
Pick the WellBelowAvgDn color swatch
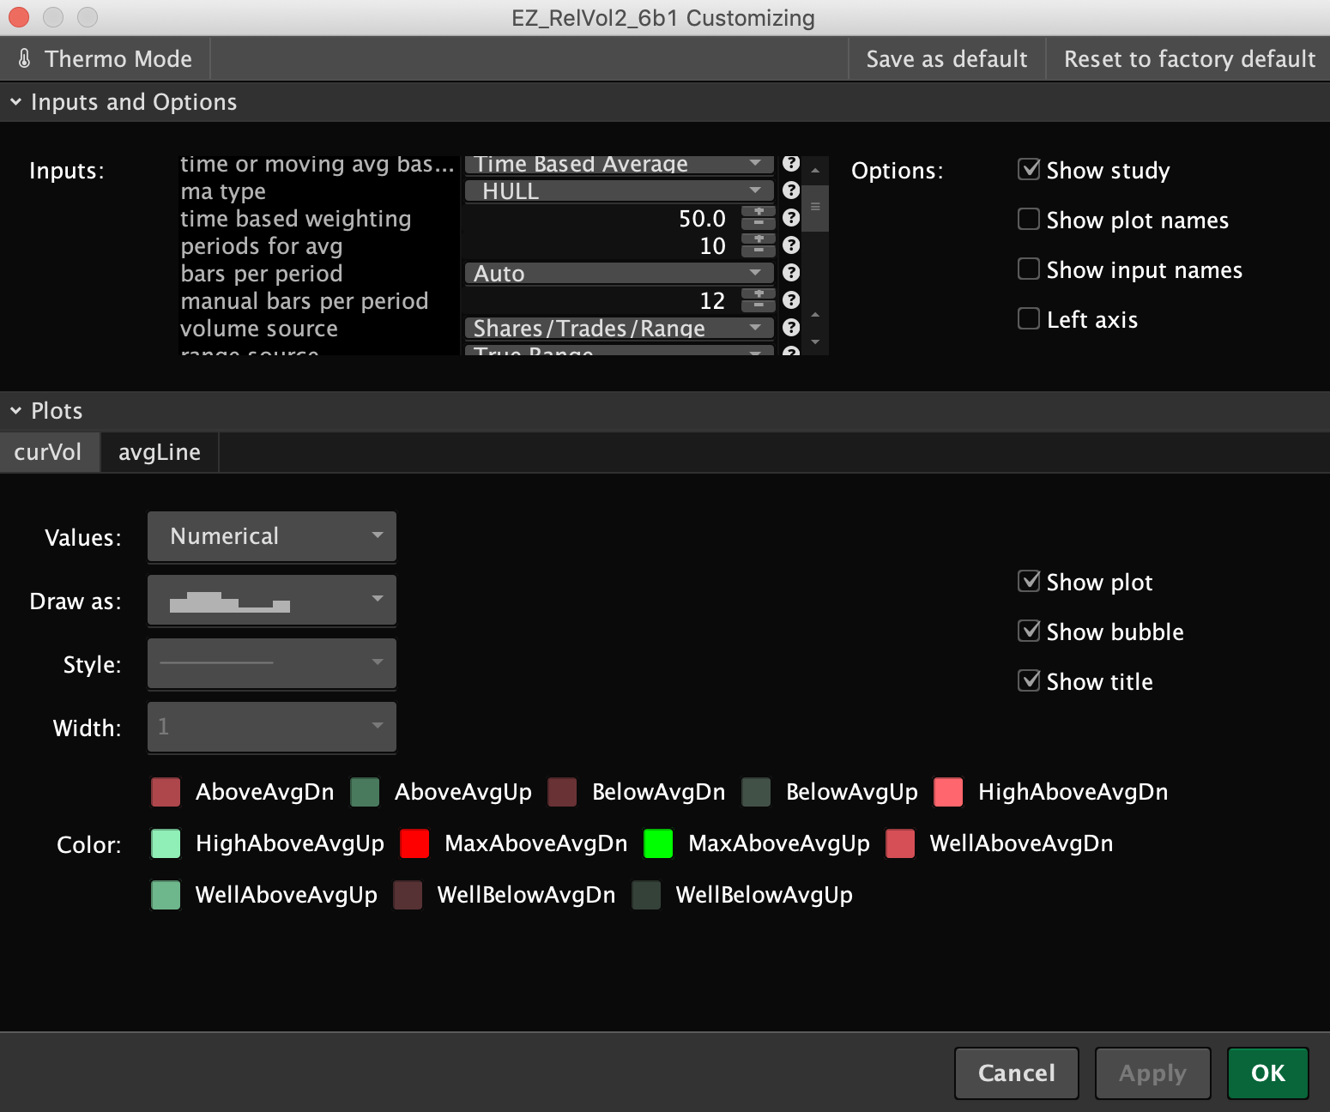[x=408, y=895]
